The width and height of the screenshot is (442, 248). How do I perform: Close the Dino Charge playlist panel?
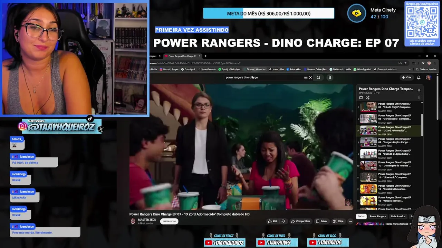pyautogui.click(x=419, y=90)
